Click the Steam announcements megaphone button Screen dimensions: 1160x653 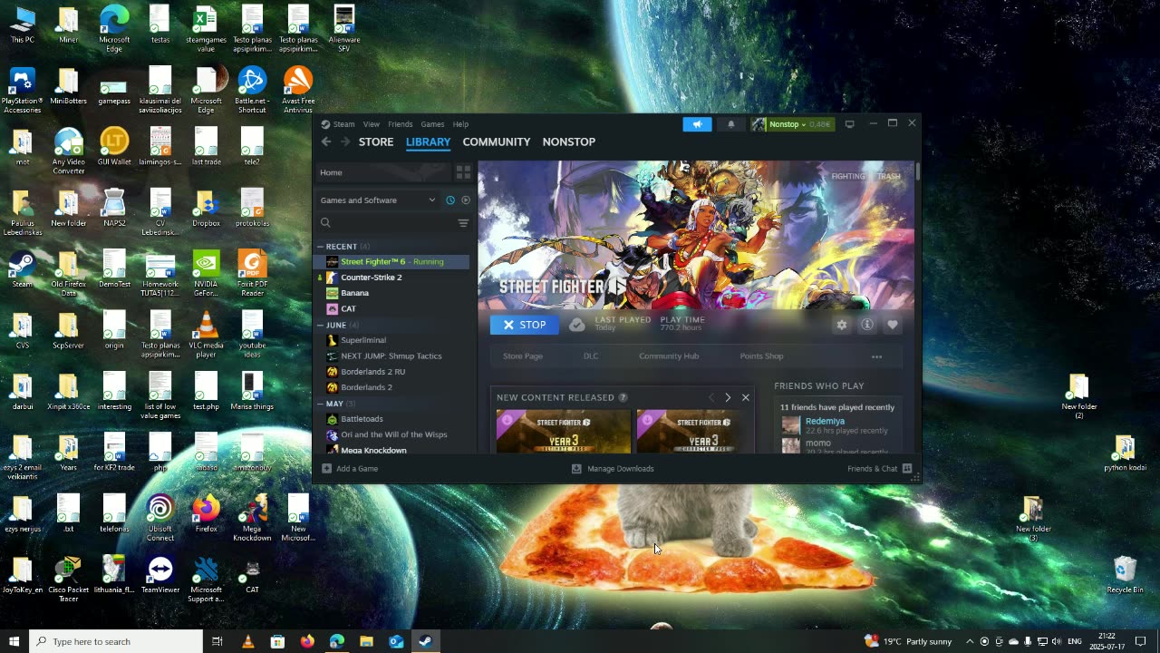pos(697,124)
